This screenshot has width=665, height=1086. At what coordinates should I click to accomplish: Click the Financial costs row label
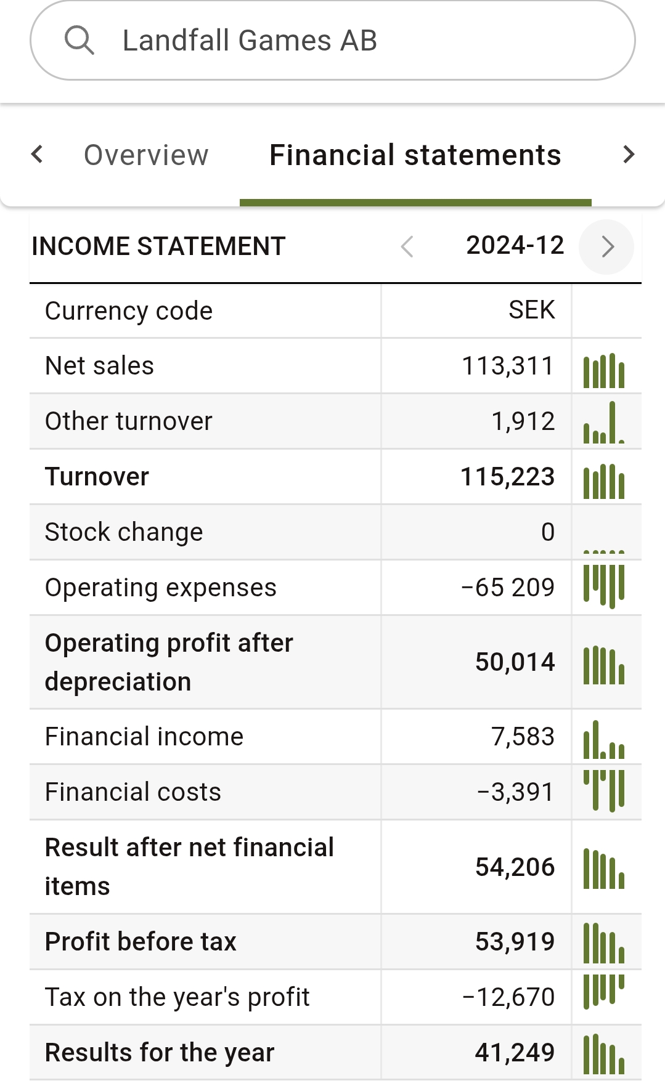click(133, 792)
